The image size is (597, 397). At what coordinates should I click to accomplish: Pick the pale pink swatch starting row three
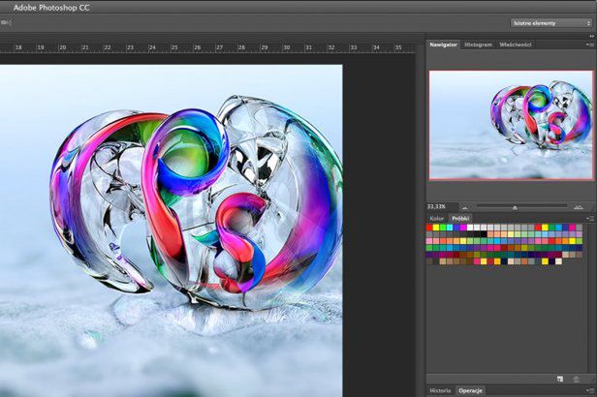click(x=429, y=241)
